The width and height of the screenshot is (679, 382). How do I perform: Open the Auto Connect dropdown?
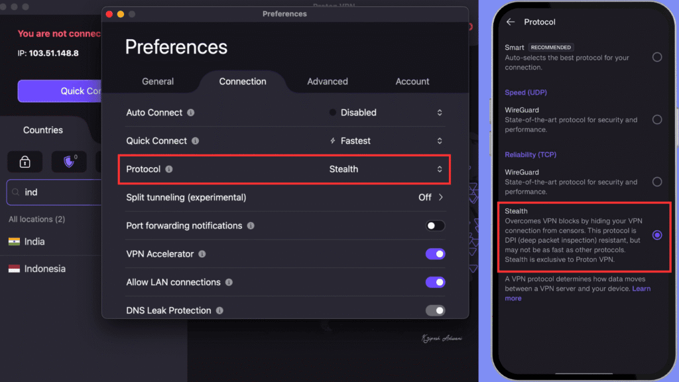coord(439,112)
